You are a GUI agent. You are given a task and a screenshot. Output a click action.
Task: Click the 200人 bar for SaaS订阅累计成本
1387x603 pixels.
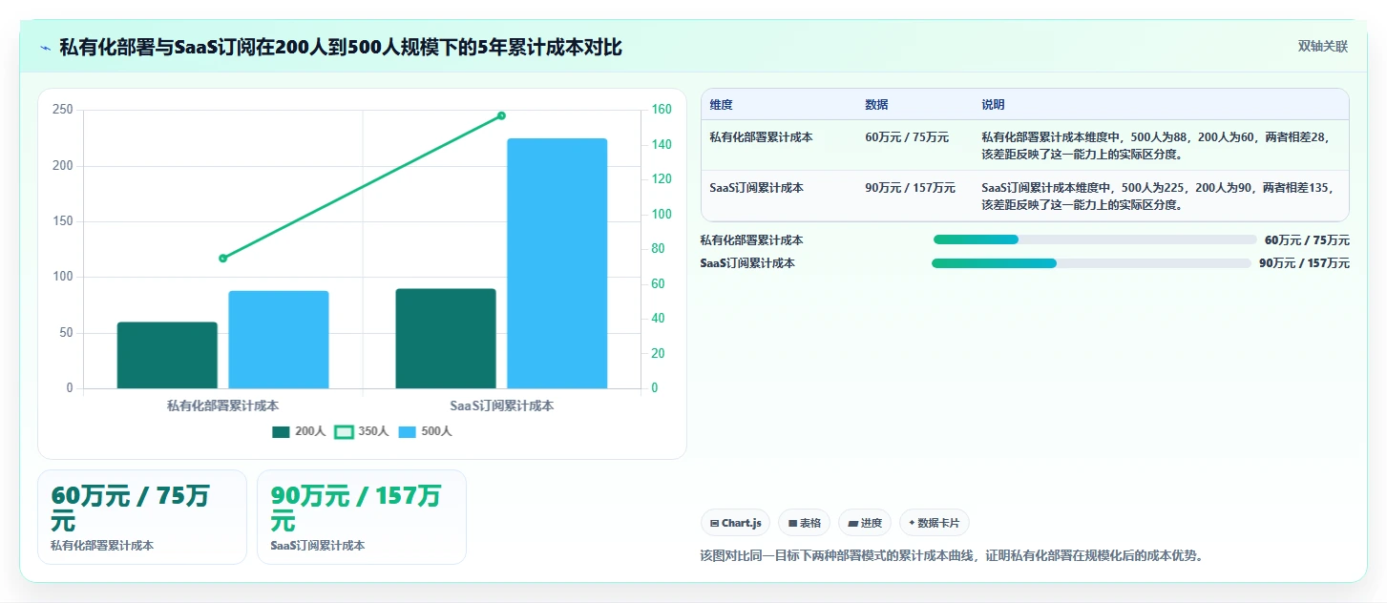pos(446,339)
